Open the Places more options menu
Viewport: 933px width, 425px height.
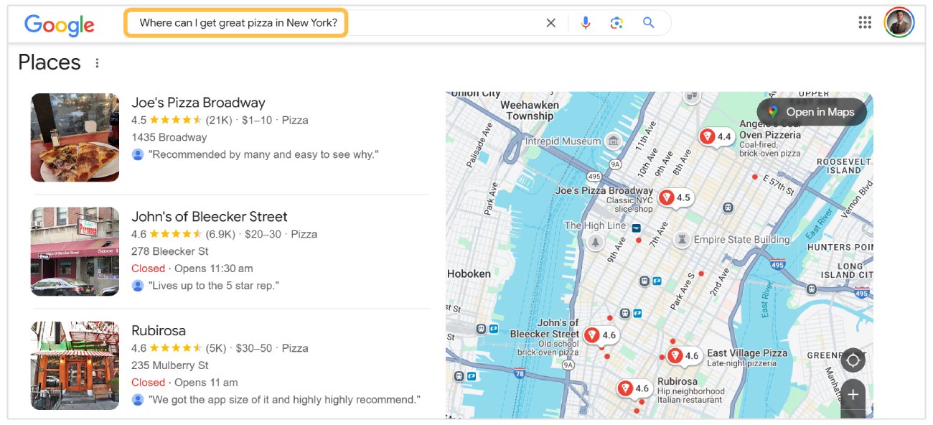[x=97, y=63]
